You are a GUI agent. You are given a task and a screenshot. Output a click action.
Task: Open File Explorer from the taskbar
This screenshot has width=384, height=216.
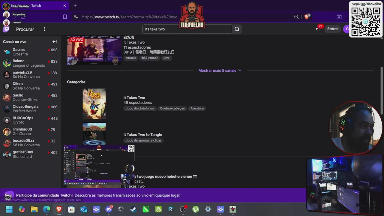pos(34,209)
